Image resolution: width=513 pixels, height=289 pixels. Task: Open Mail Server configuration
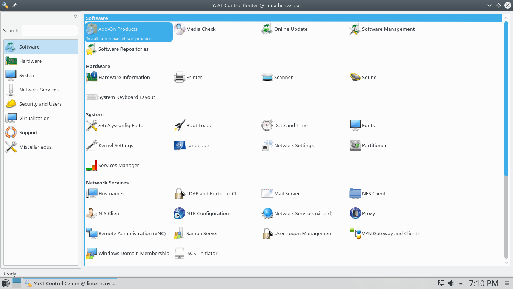[281, 194]
